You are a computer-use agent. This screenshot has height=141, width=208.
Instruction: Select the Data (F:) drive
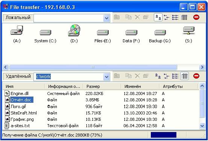point(131,33)
